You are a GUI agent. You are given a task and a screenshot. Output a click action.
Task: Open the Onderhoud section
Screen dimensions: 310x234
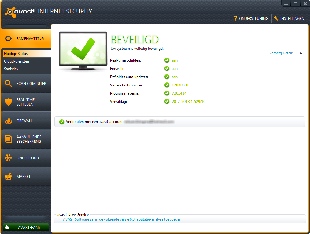[x=26, y=158]
